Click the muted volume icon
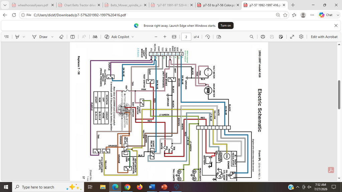The height and width of the screenshot is (192, 342). (x=309, y=187)
